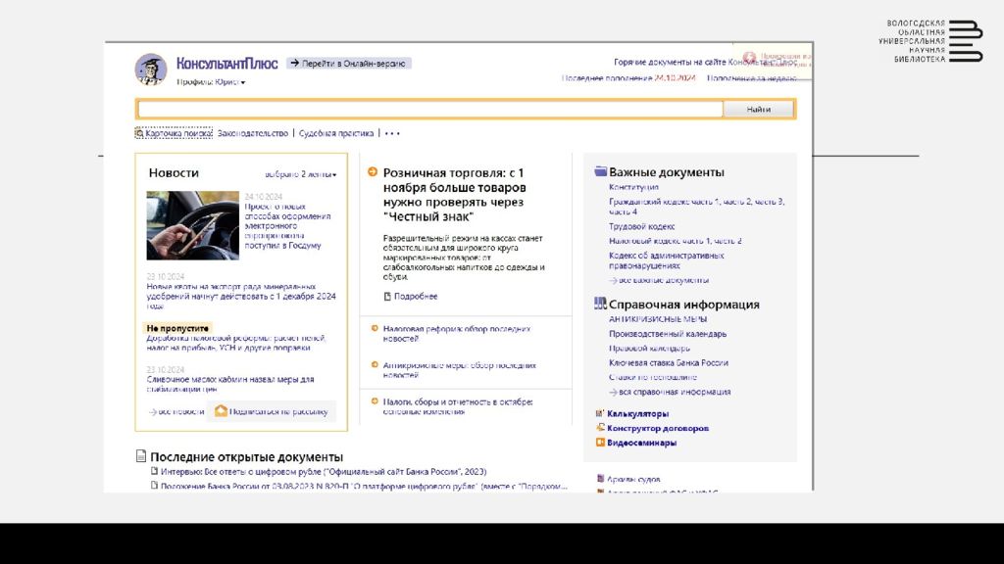Click the arrow icon before все важные документы
The height and width of the screenshot is (564, 1004).
click(x=614, y=280)
